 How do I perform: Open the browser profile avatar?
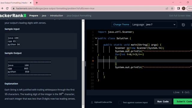(x=183, y=8)
